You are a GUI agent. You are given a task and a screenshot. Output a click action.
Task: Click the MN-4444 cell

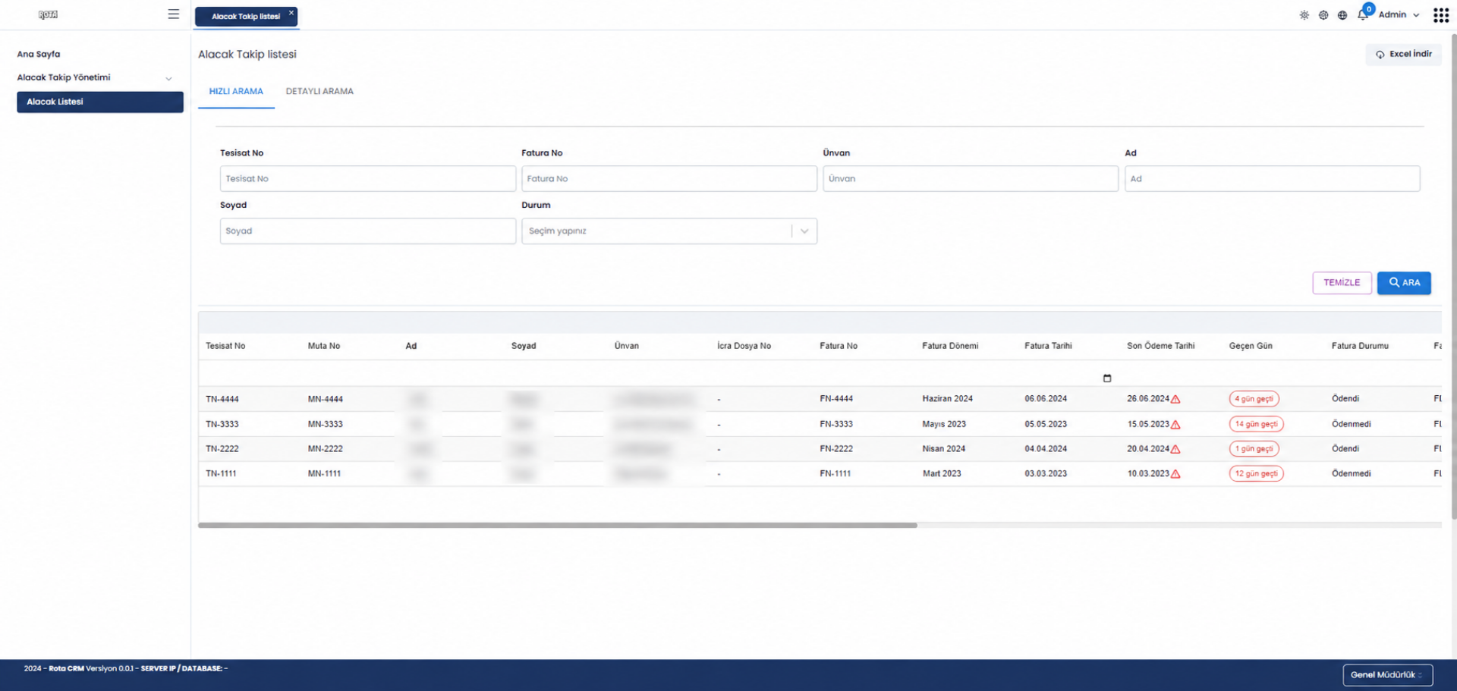tap(326, 399)
